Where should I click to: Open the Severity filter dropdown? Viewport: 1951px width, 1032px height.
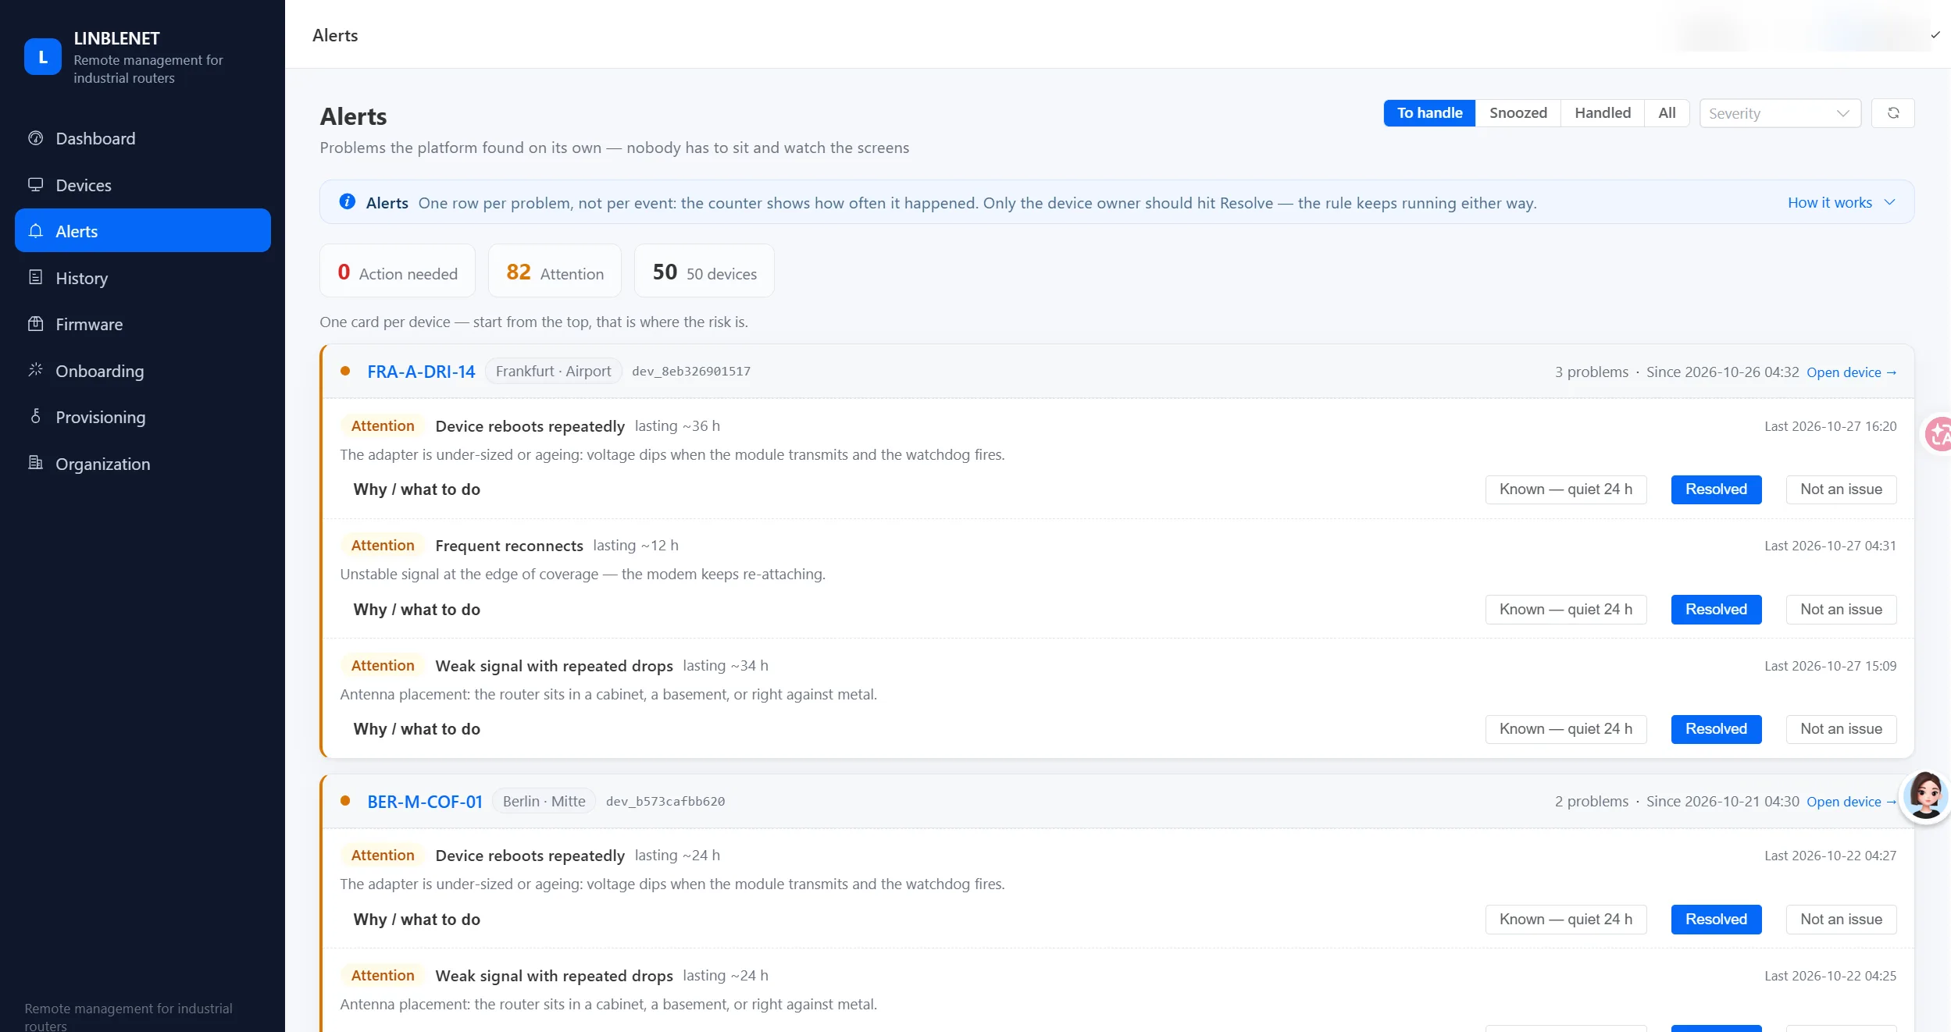coord(1780,113)
